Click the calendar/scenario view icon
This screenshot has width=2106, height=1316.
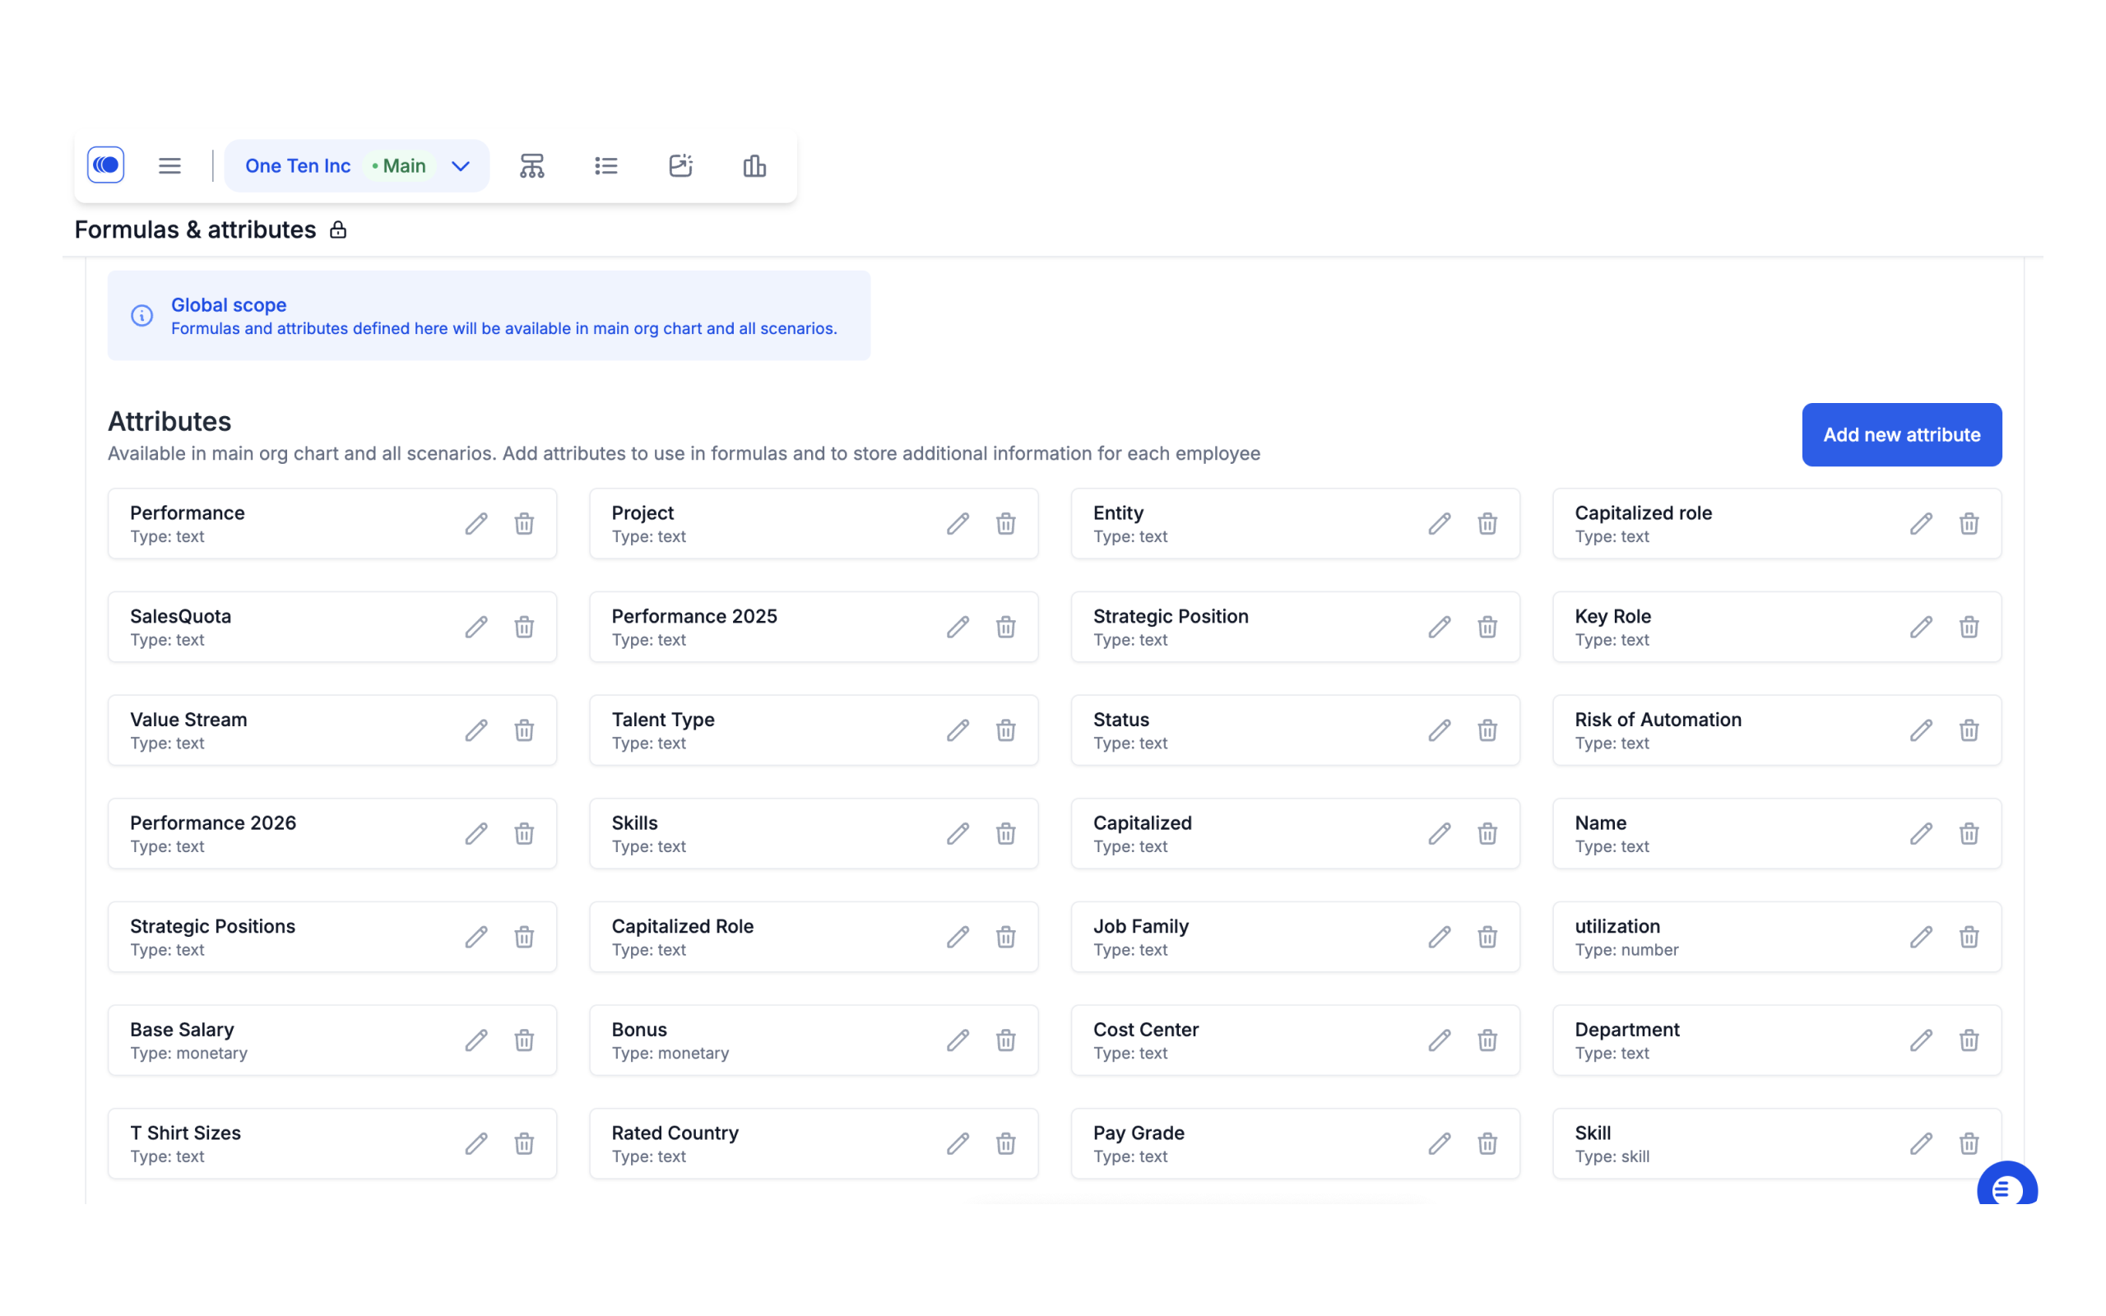point(681,165)
